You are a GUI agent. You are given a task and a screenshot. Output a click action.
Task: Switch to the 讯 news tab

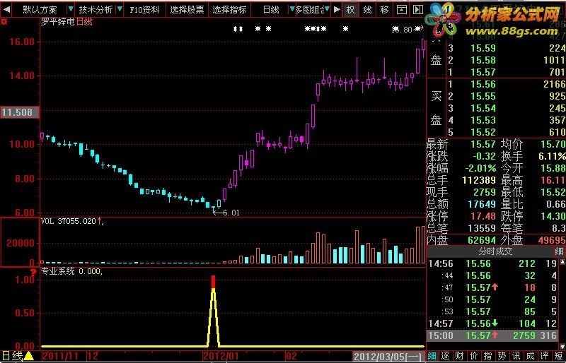click(516, 356)
